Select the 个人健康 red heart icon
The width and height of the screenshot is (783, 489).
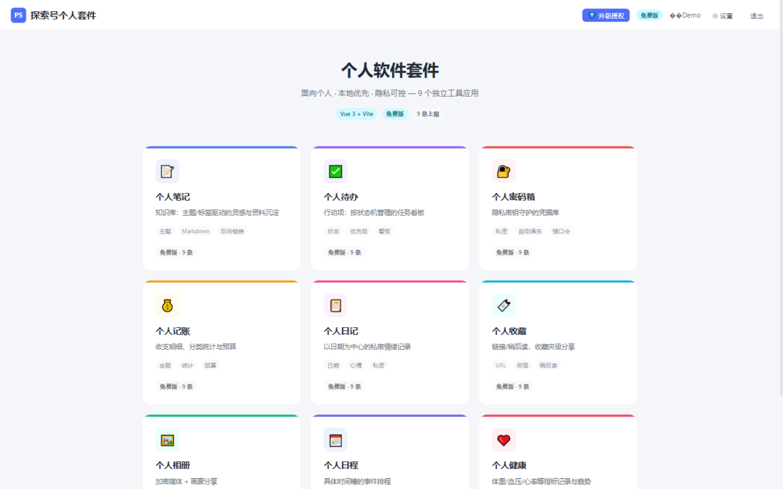504,440
